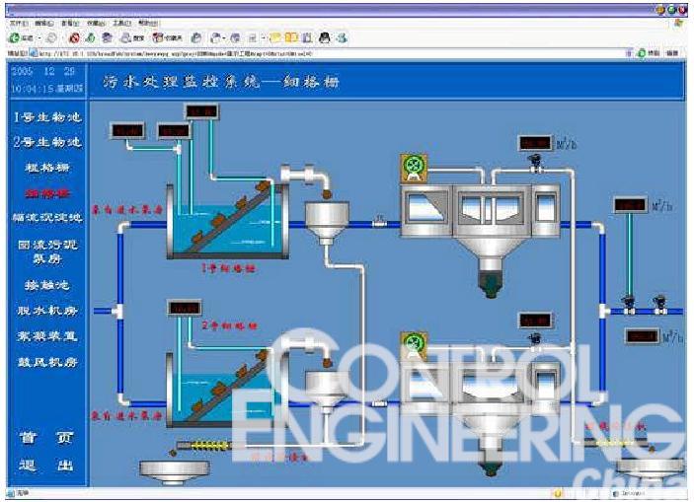
Task: Click 退出 (exit) in sidebar
Action: [47, 466]
